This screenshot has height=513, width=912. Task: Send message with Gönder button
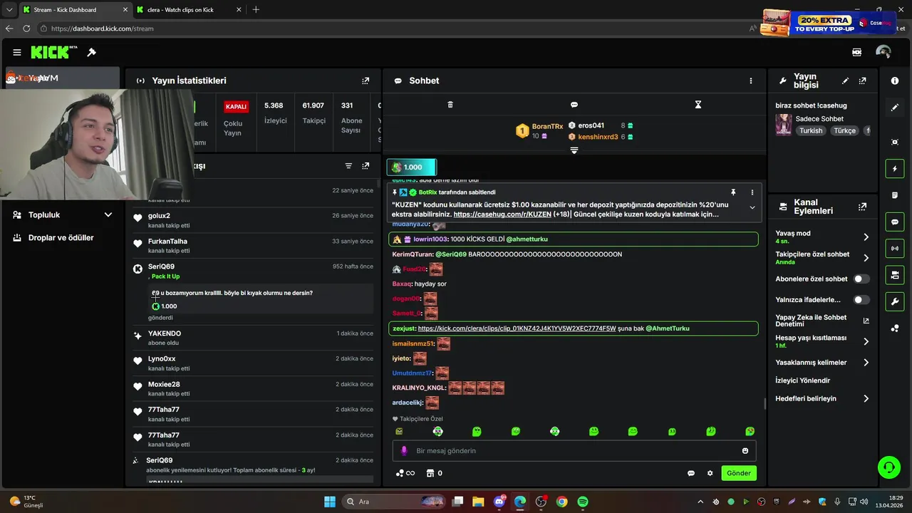(738, 473)
